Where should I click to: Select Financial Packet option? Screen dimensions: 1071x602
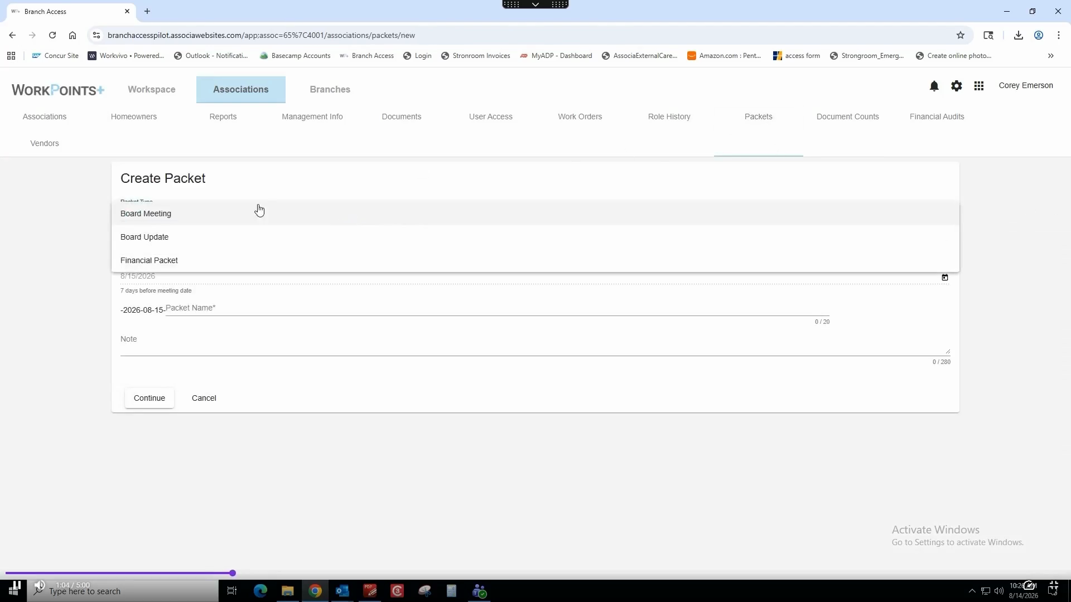tap(535, 260)
